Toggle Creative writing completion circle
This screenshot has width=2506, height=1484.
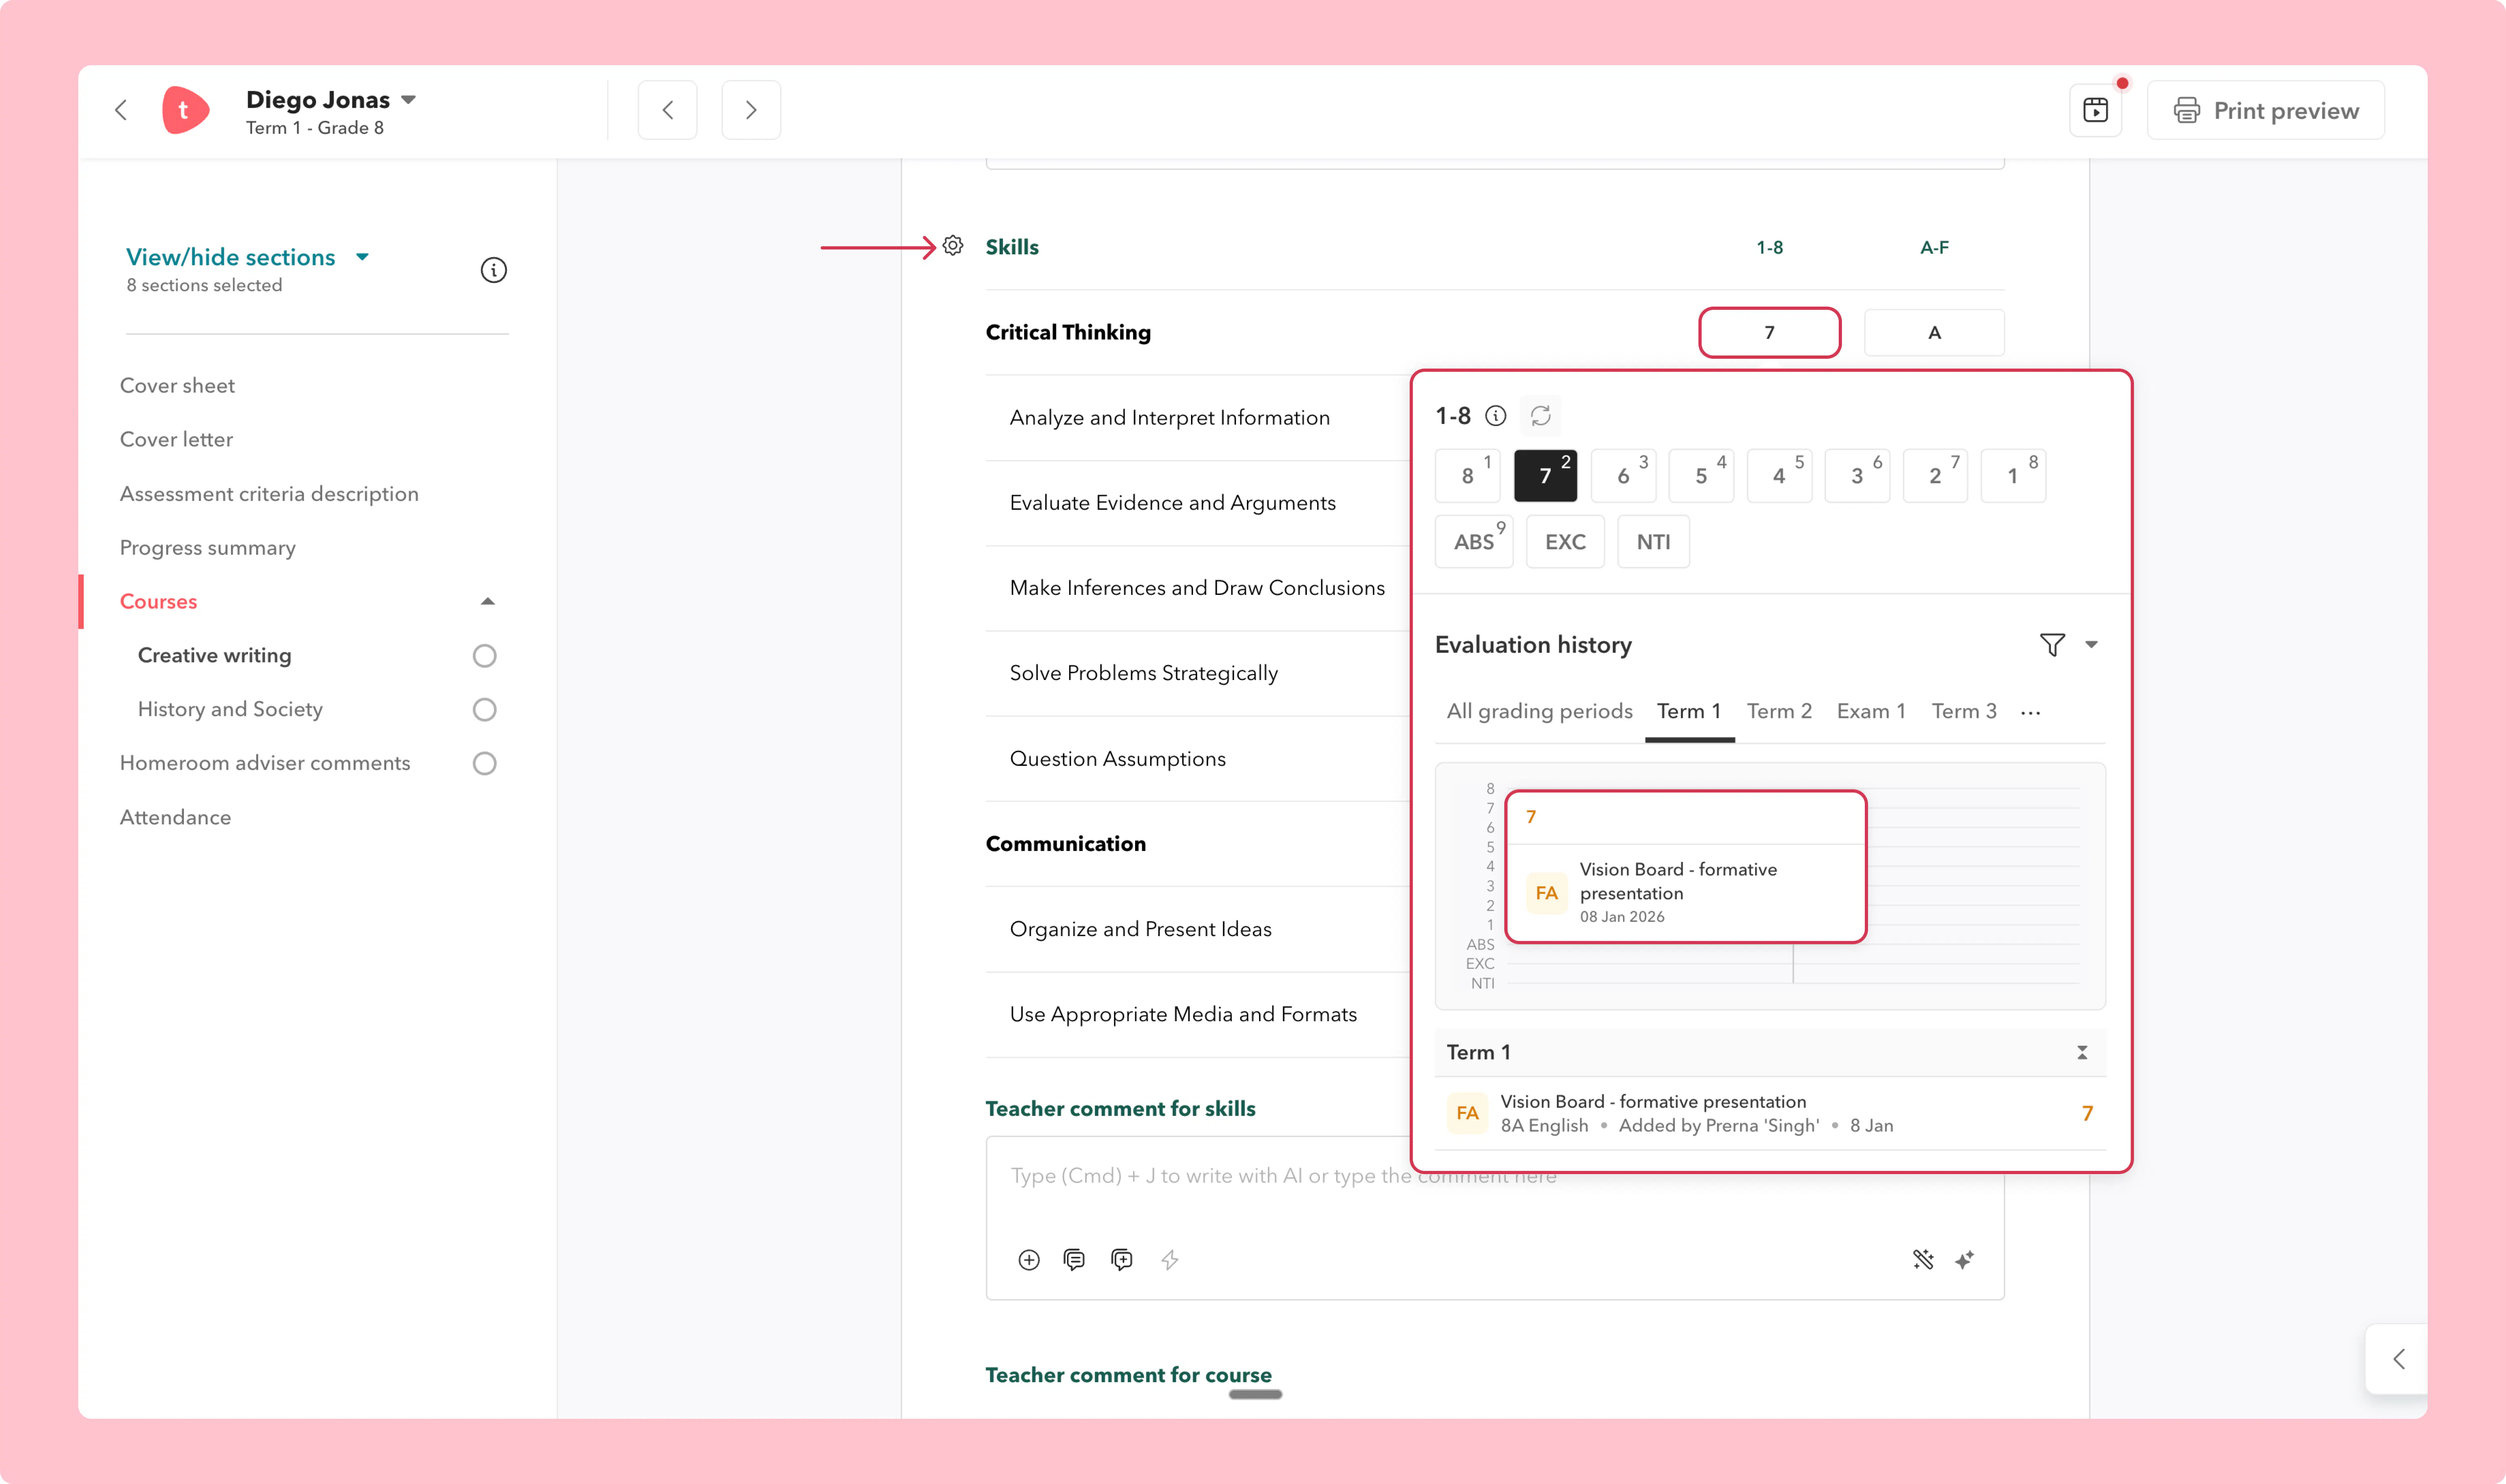(x=484, y=656)
